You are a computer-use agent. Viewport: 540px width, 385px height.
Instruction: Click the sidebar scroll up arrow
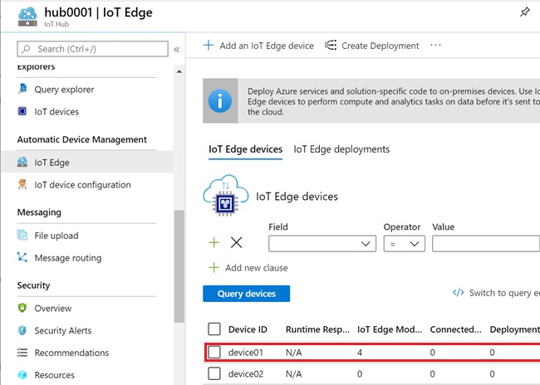[x=179, y=71]
